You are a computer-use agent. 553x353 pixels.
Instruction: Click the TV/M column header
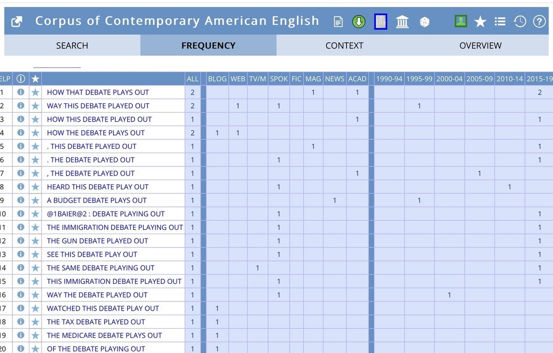258,79
